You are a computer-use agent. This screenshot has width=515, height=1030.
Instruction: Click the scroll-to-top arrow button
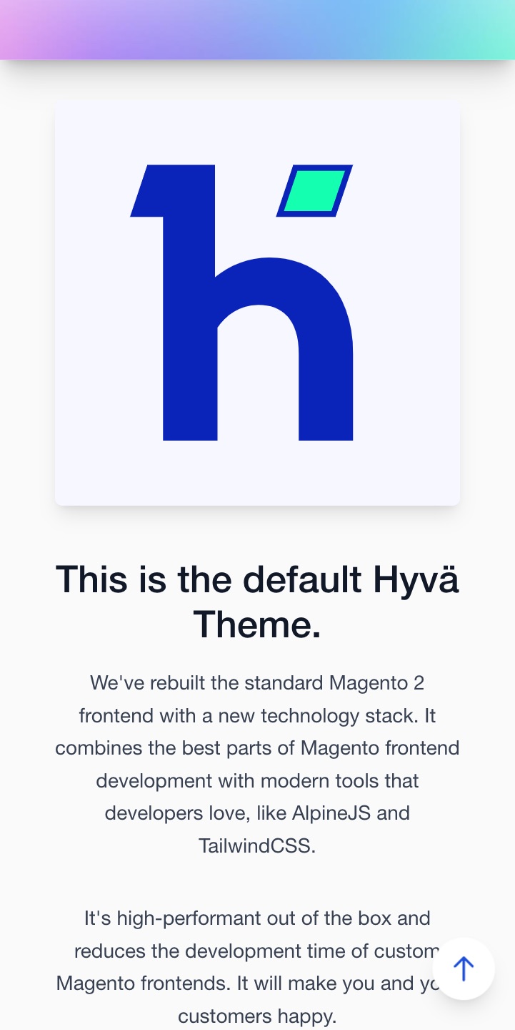click(464, 968)
